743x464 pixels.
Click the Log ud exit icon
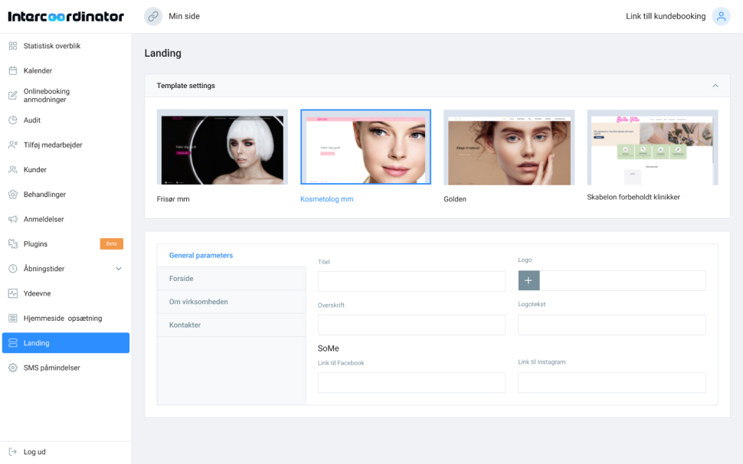(13, 452)
